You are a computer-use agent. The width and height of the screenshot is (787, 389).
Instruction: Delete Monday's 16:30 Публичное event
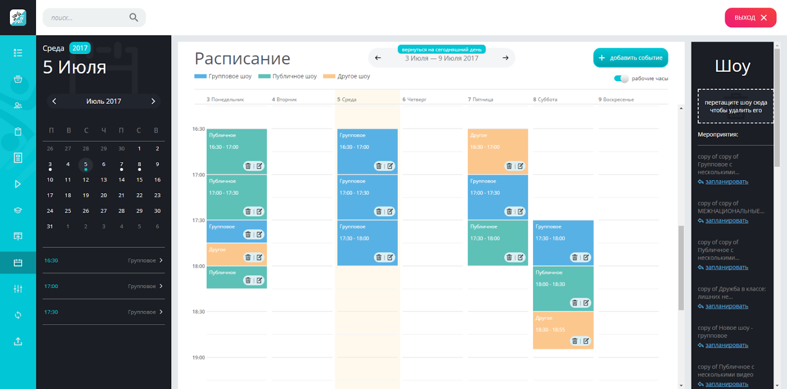pyautogui.click(x=248, y=166)
